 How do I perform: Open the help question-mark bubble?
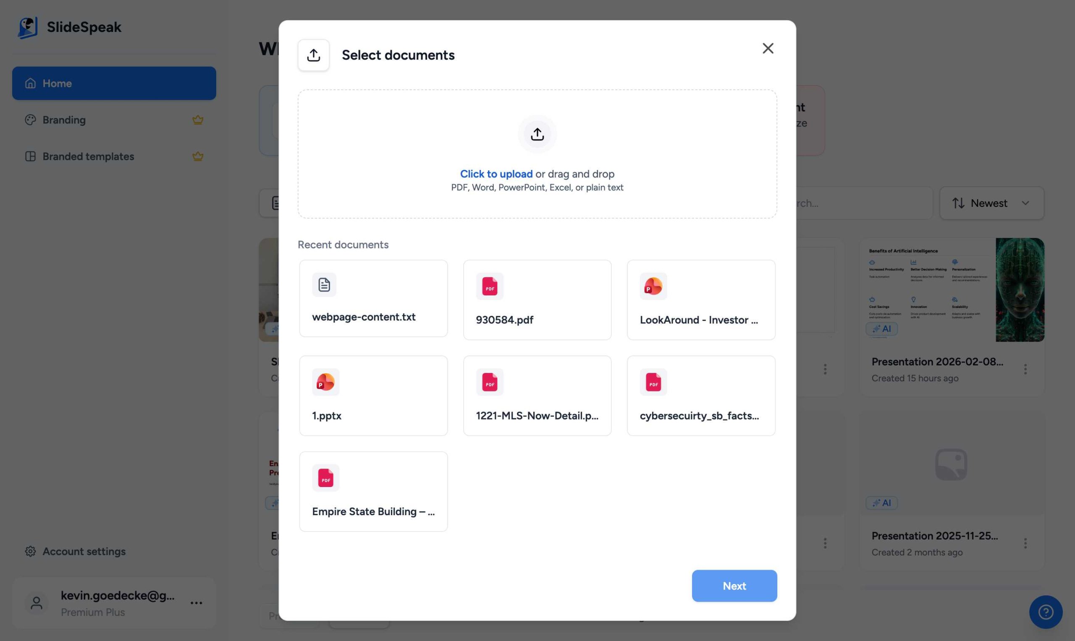(x=1046, y=612)
